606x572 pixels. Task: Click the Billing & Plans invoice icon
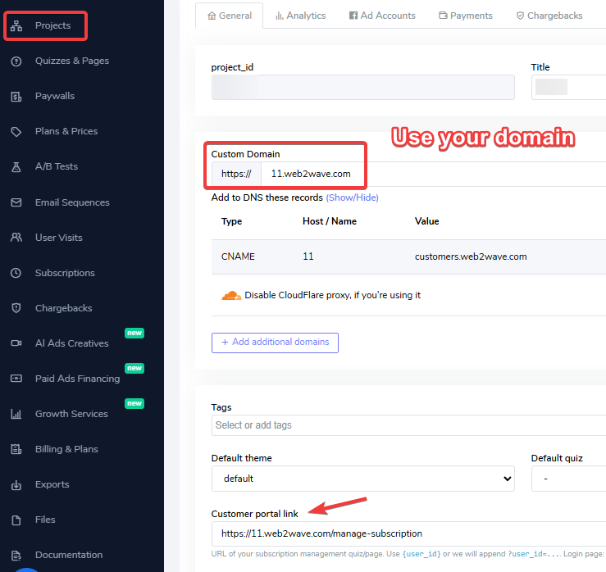(16, 449)
